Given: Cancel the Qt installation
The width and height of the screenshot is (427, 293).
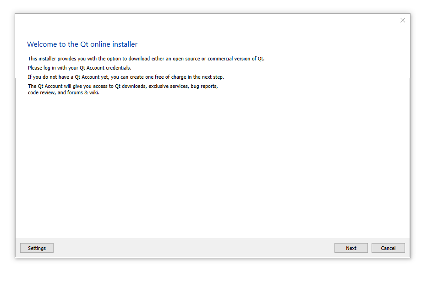Looking at the screenshot, I should tap(388, 248).
